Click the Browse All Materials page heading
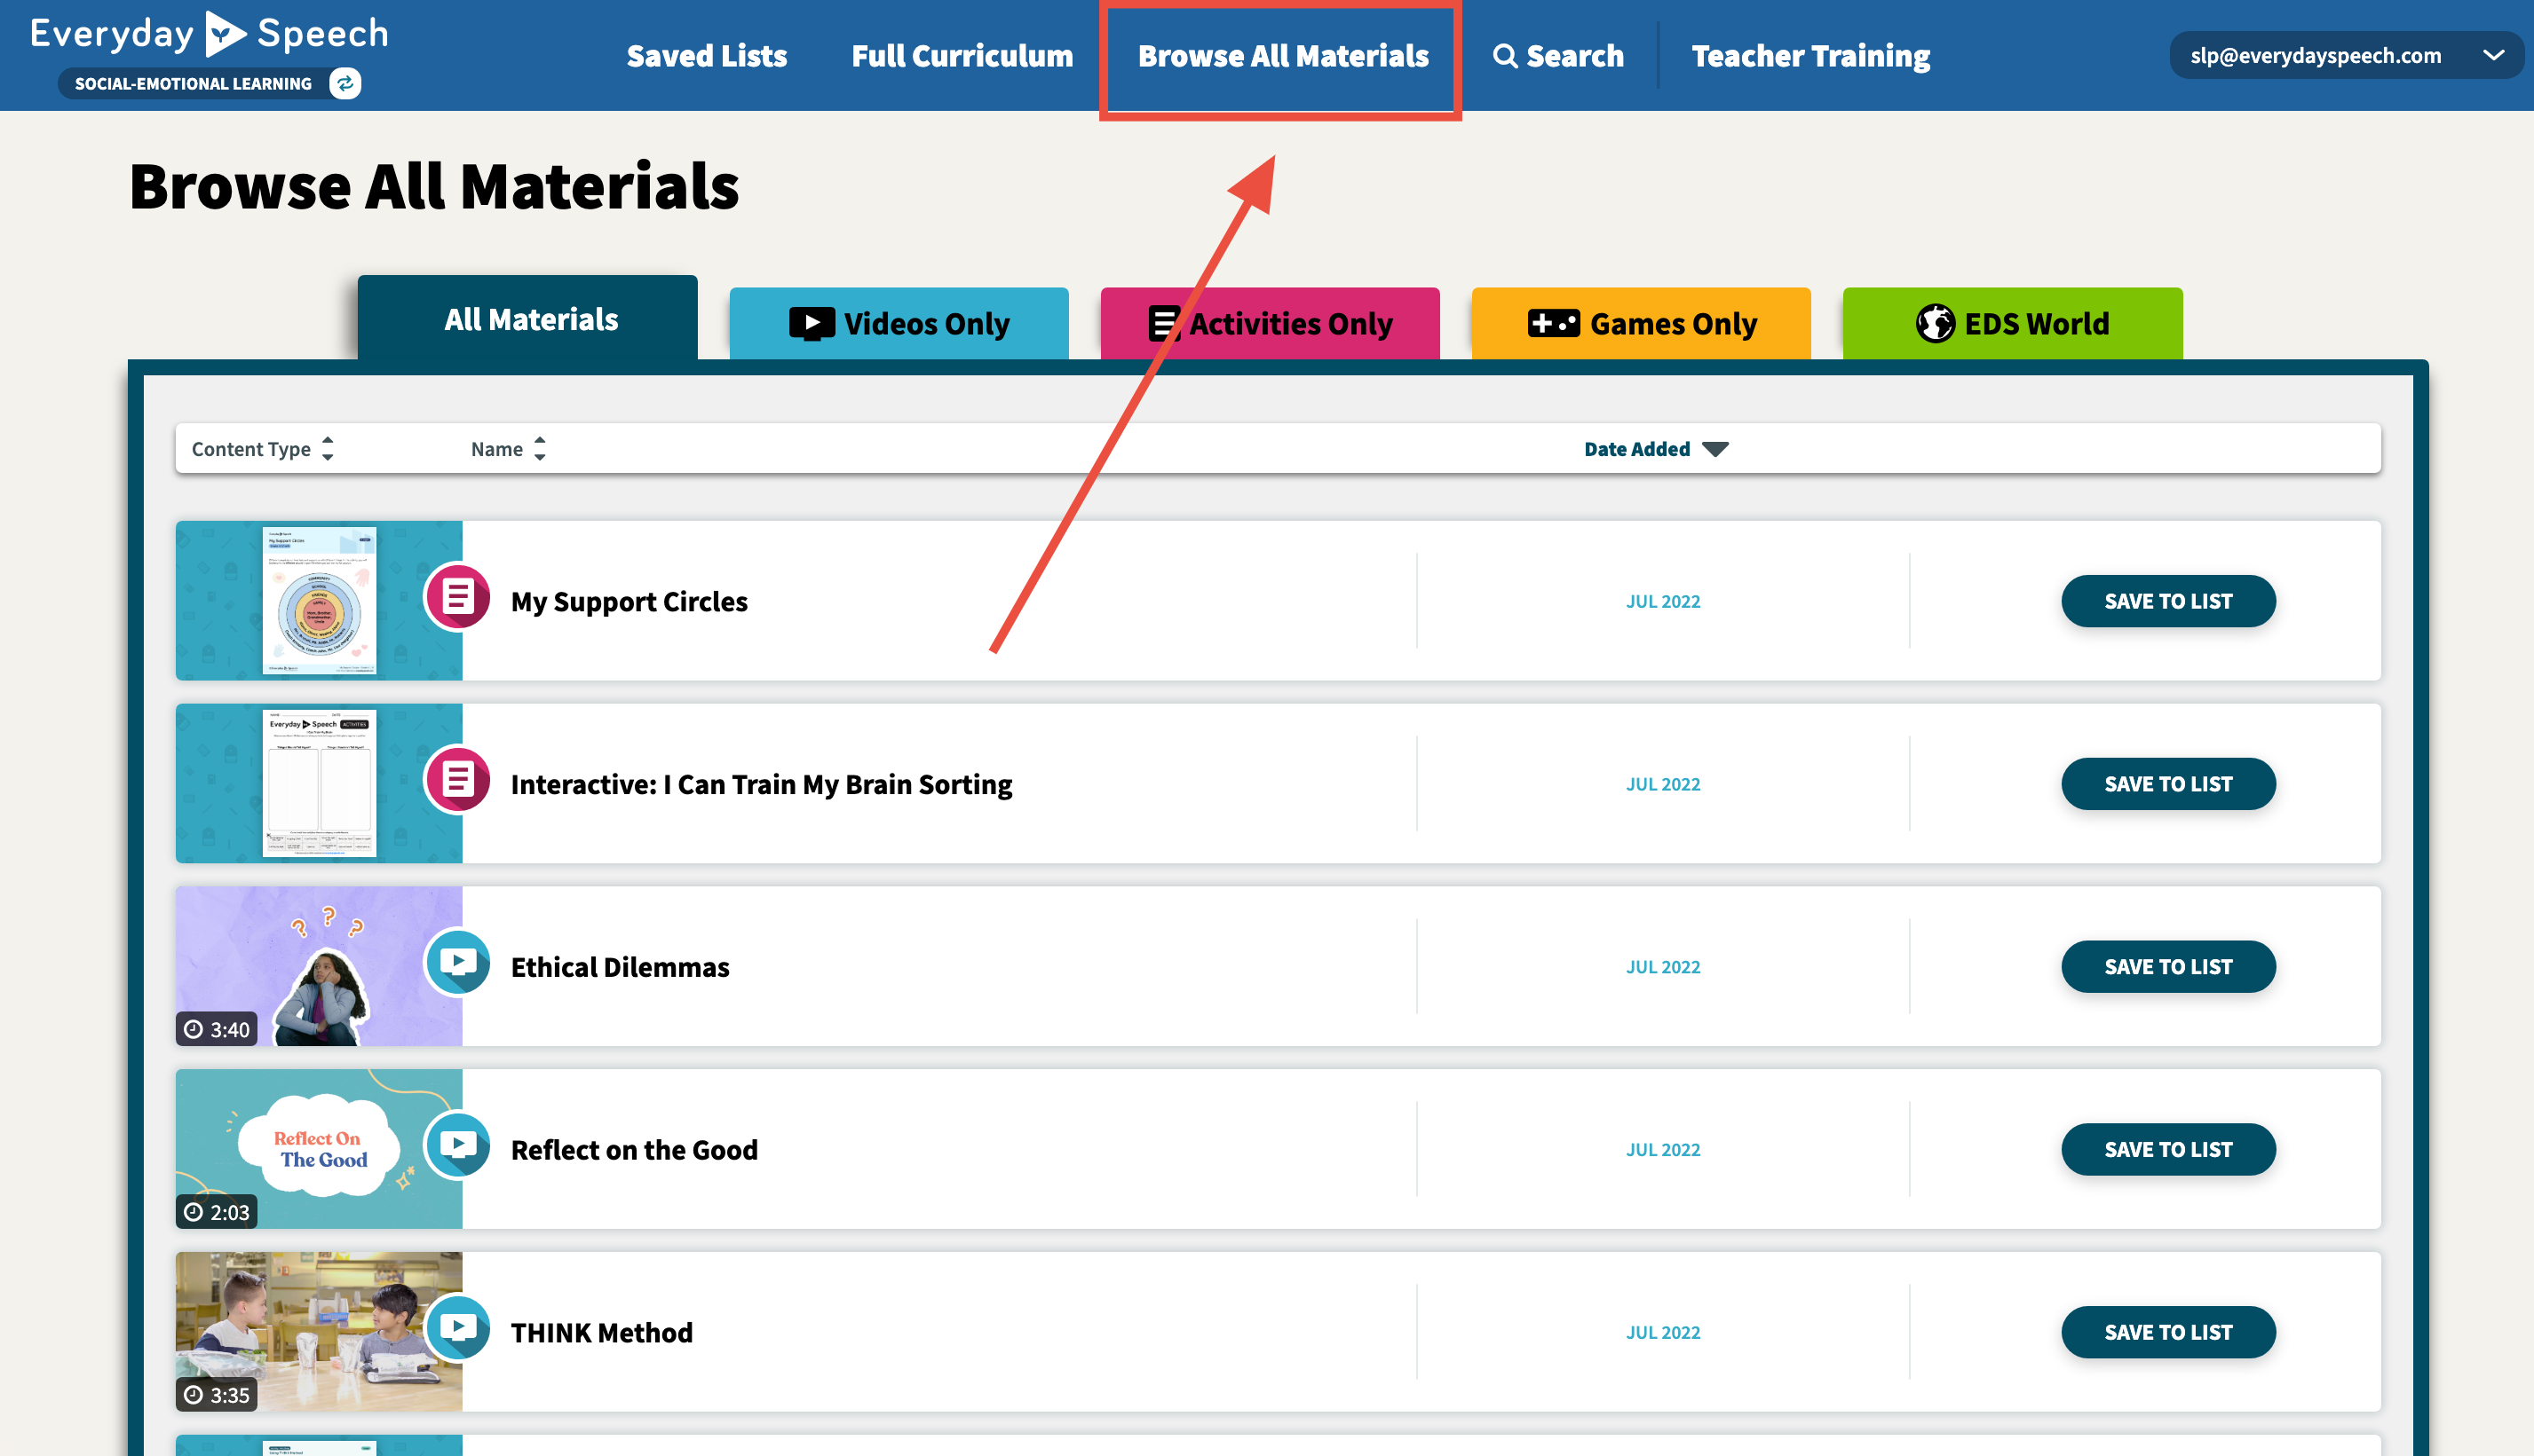Viewport: 2534px width, 1456px height. coord(434,186)
